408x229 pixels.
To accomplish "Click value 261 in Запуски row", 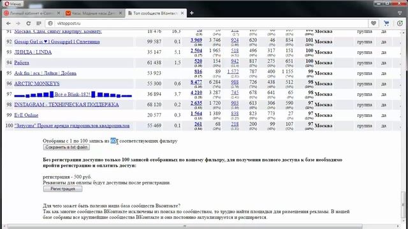I will coord(198,124).
